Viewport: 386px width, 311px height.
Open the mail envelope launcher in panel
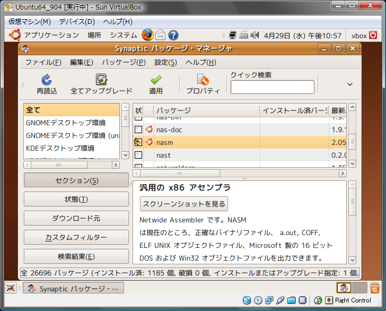pyautogui.click(x=161, y=35)
